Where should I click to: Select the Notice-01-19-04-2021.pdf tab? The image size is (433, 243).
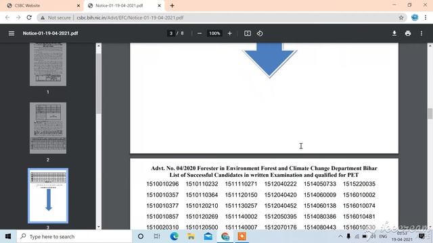[124, 5]
